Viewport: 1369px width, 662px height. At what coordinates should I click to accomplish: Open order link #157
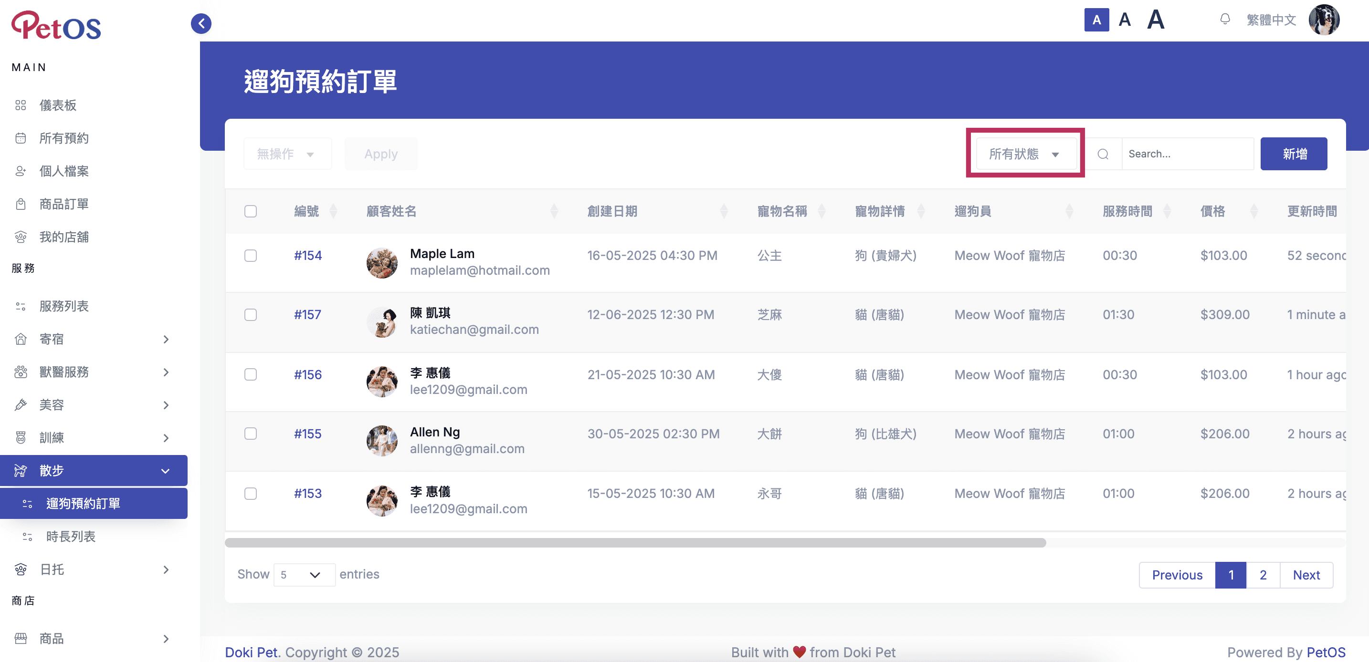[307, 315]
